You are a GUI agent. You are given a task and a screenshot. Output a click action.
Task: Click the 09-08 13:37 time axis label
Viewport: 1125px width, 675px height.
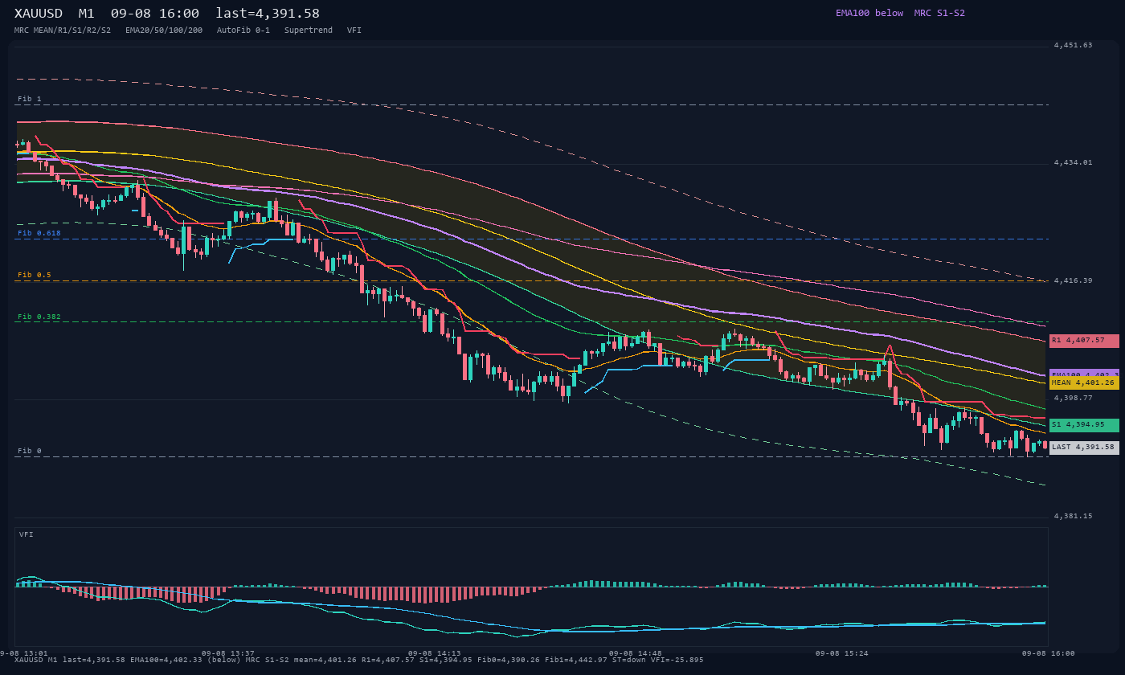(228, 653)
